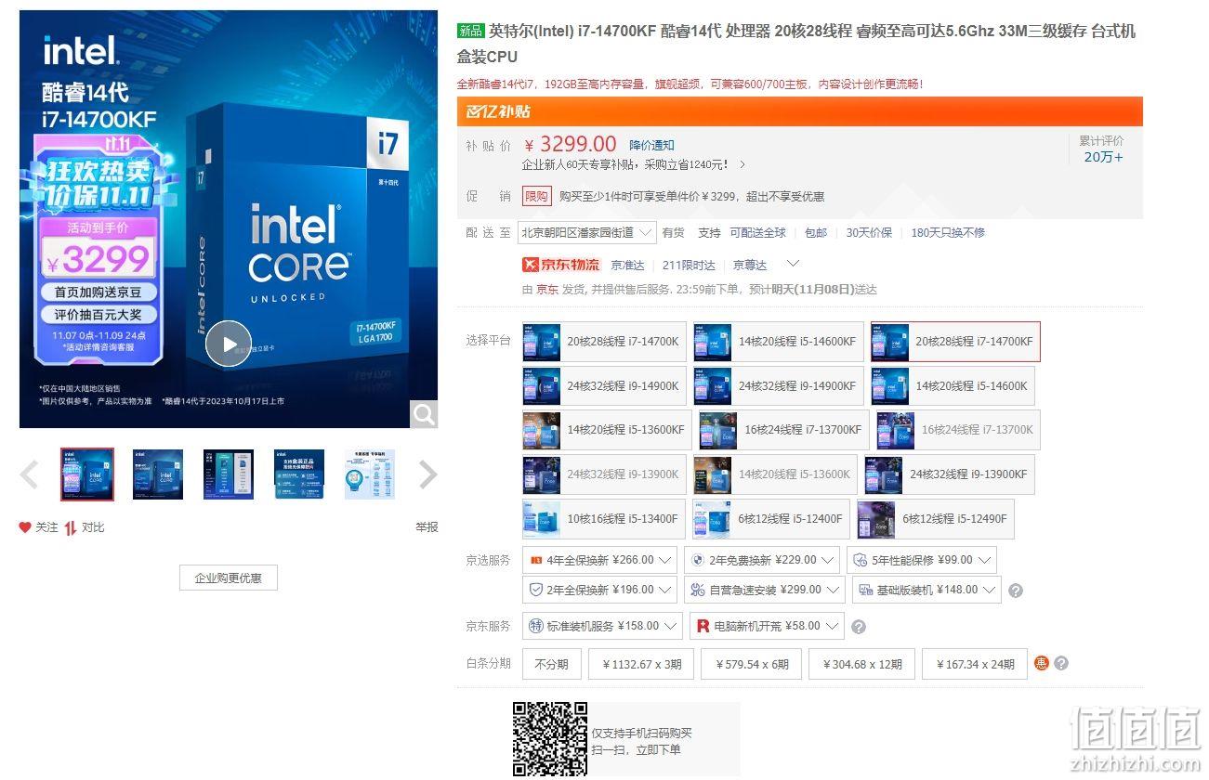Show next thumbnails with right arrow
The width and height of the screenshot is (1209, 780).
click(427, 474)
